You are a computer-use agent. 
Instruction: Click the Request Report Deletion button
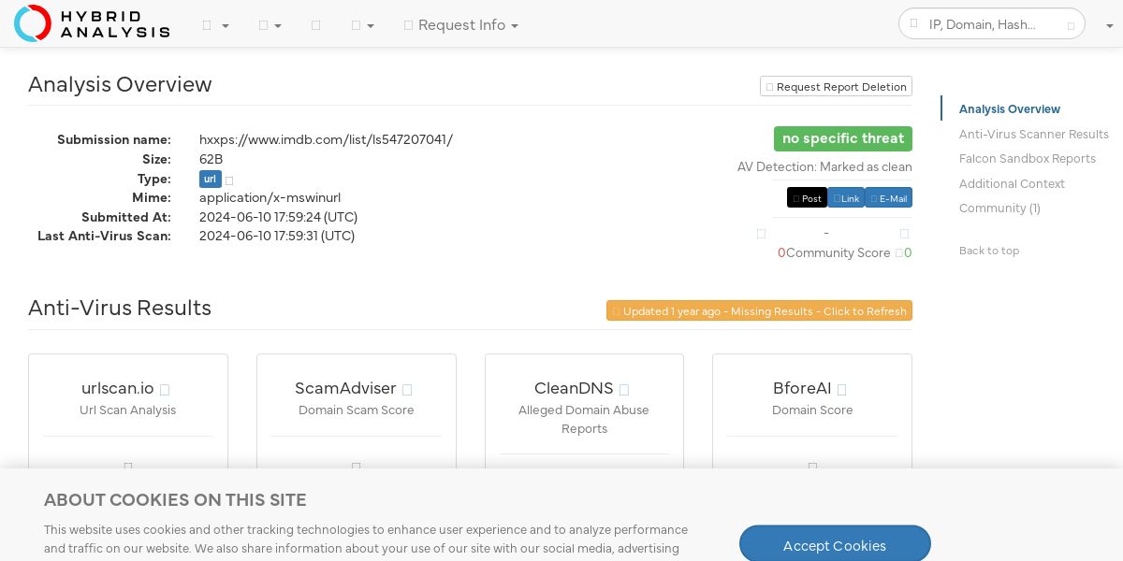pyautogui.click(x=836, y=87)
